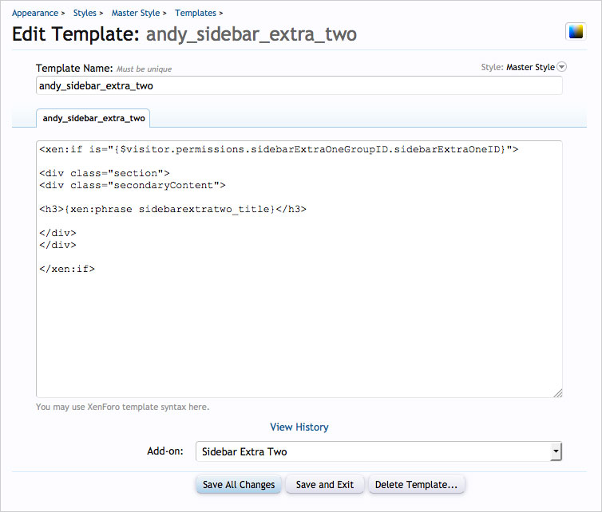This screenshot has height=512, width=602.
Task: Open the Style: Master Style dropdown arrow
Action: [x=561, y=68]
